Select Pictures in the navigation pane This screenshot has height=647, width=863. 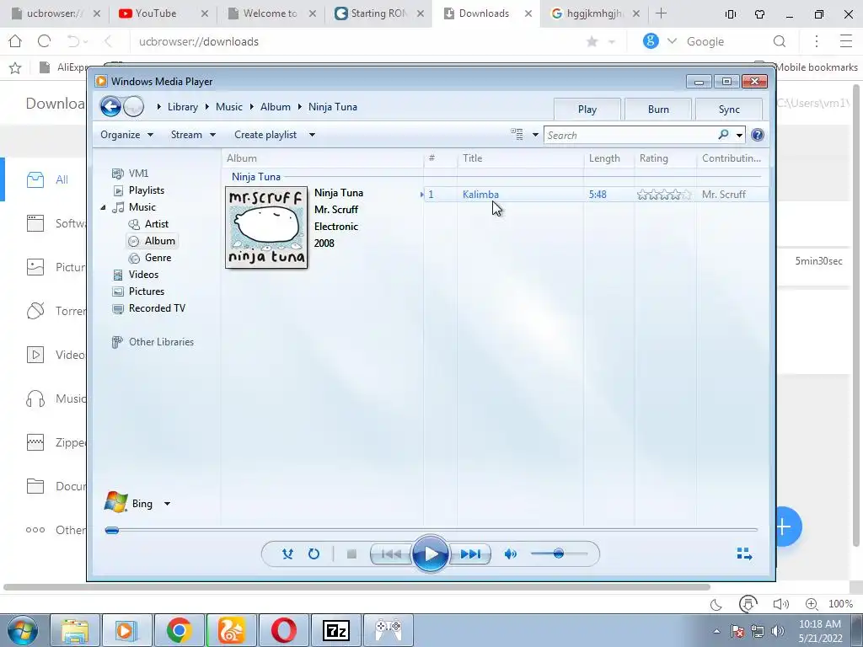coord(138,291)
